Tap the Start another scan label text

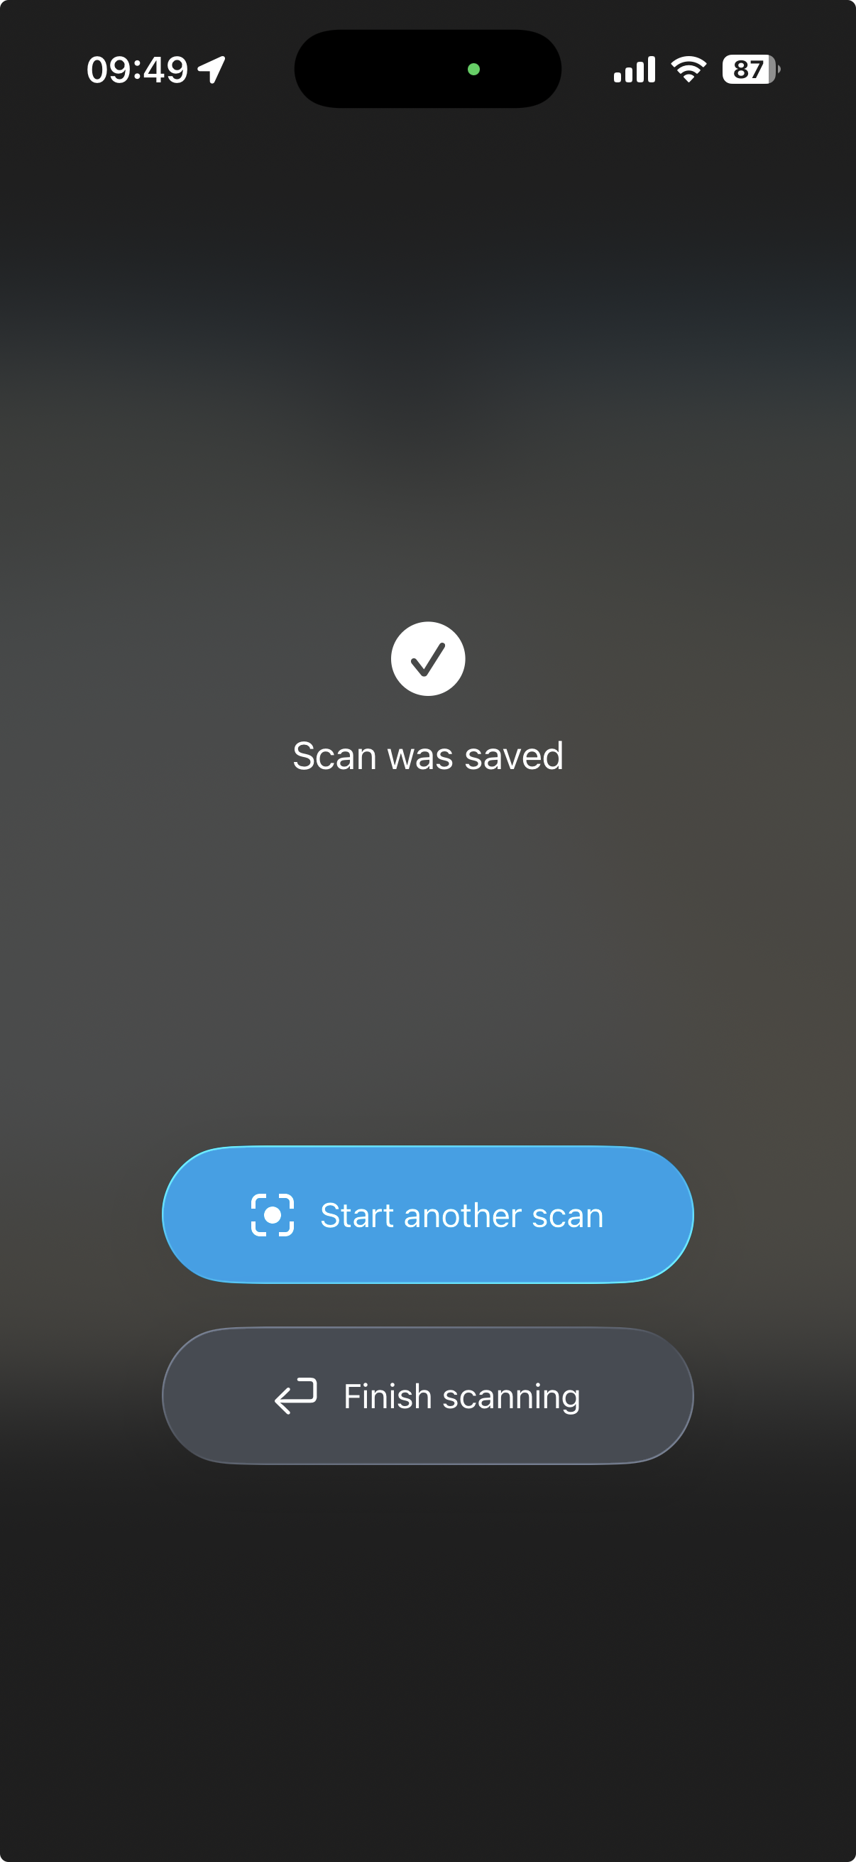[x=461, y=1216]
